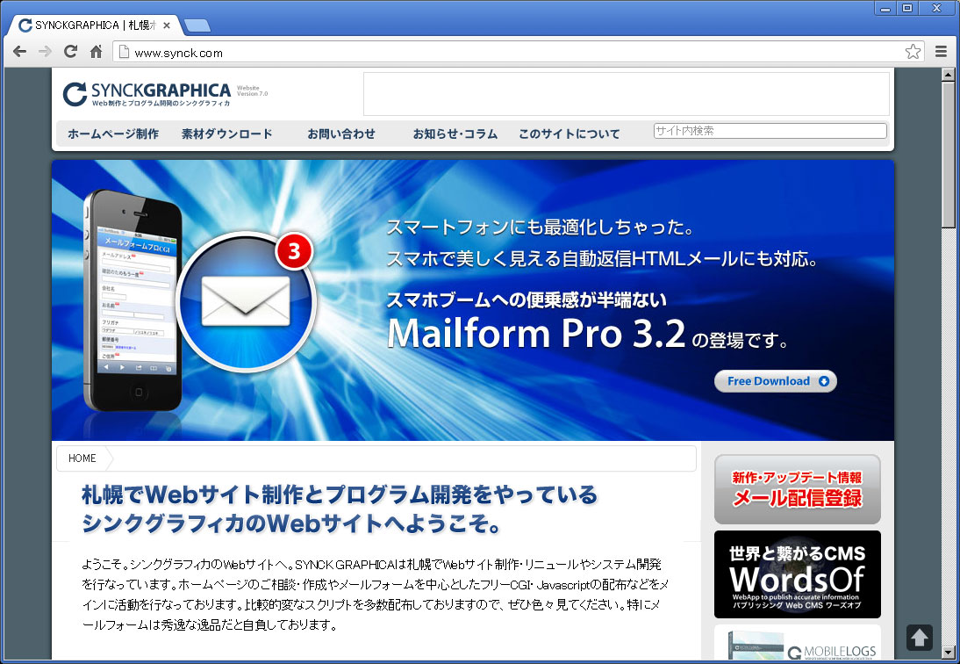Click the browser forward arrow
Viewport: 960px width, 664px height.
pyautogui.click(x=45, y=52)
